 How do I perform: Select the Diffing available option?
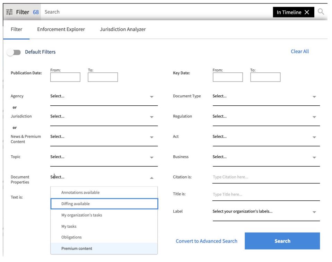click(104, 204)
